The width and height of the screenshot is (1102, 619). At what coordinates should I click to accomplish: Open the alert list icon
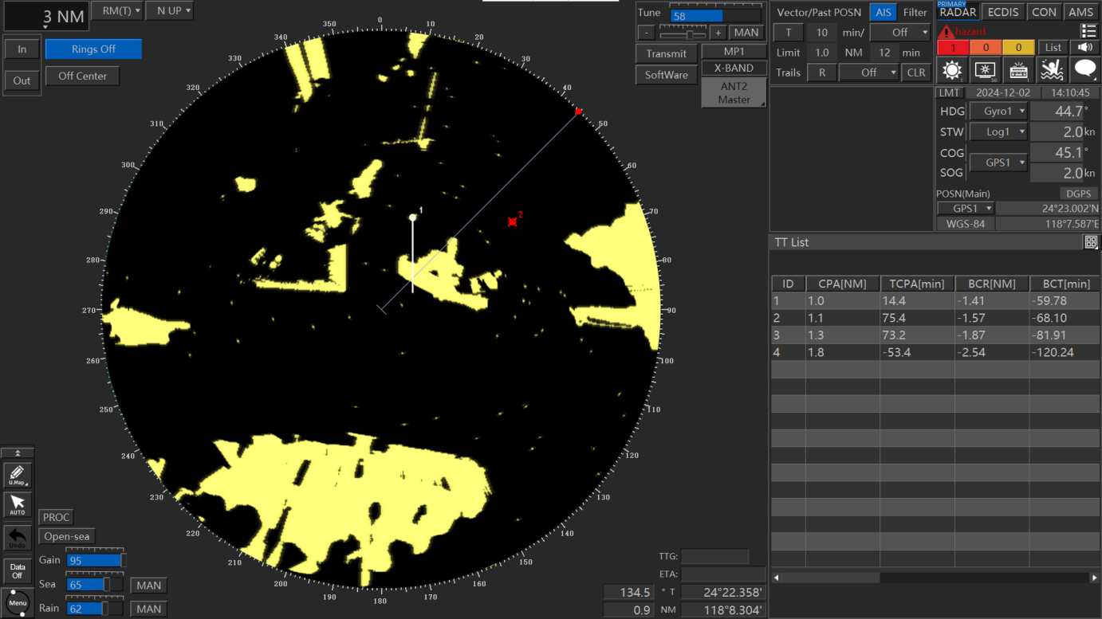pyautogui.click(x=1088, y=31)
